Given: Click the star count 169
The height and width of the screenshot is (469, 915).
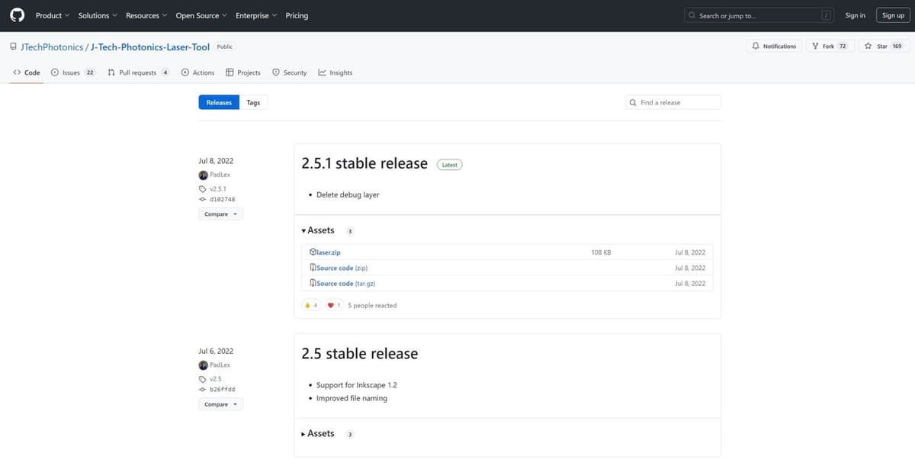Looking at the screenshot, I should click(897, 47).
